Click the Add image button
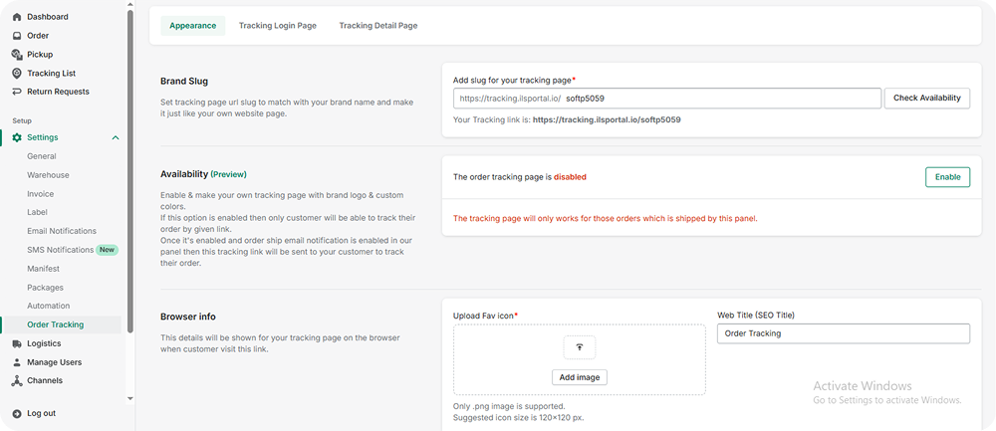The image size is (996, 431). (x=579, y=377)
